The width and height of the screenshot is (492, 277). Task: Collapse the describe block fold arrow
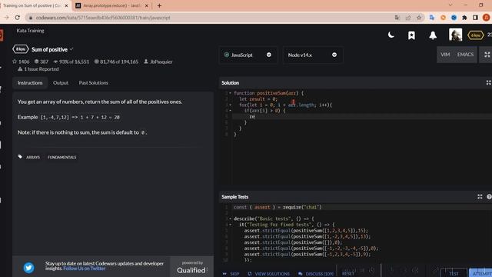pyautogui.click(x=230, y=219)
